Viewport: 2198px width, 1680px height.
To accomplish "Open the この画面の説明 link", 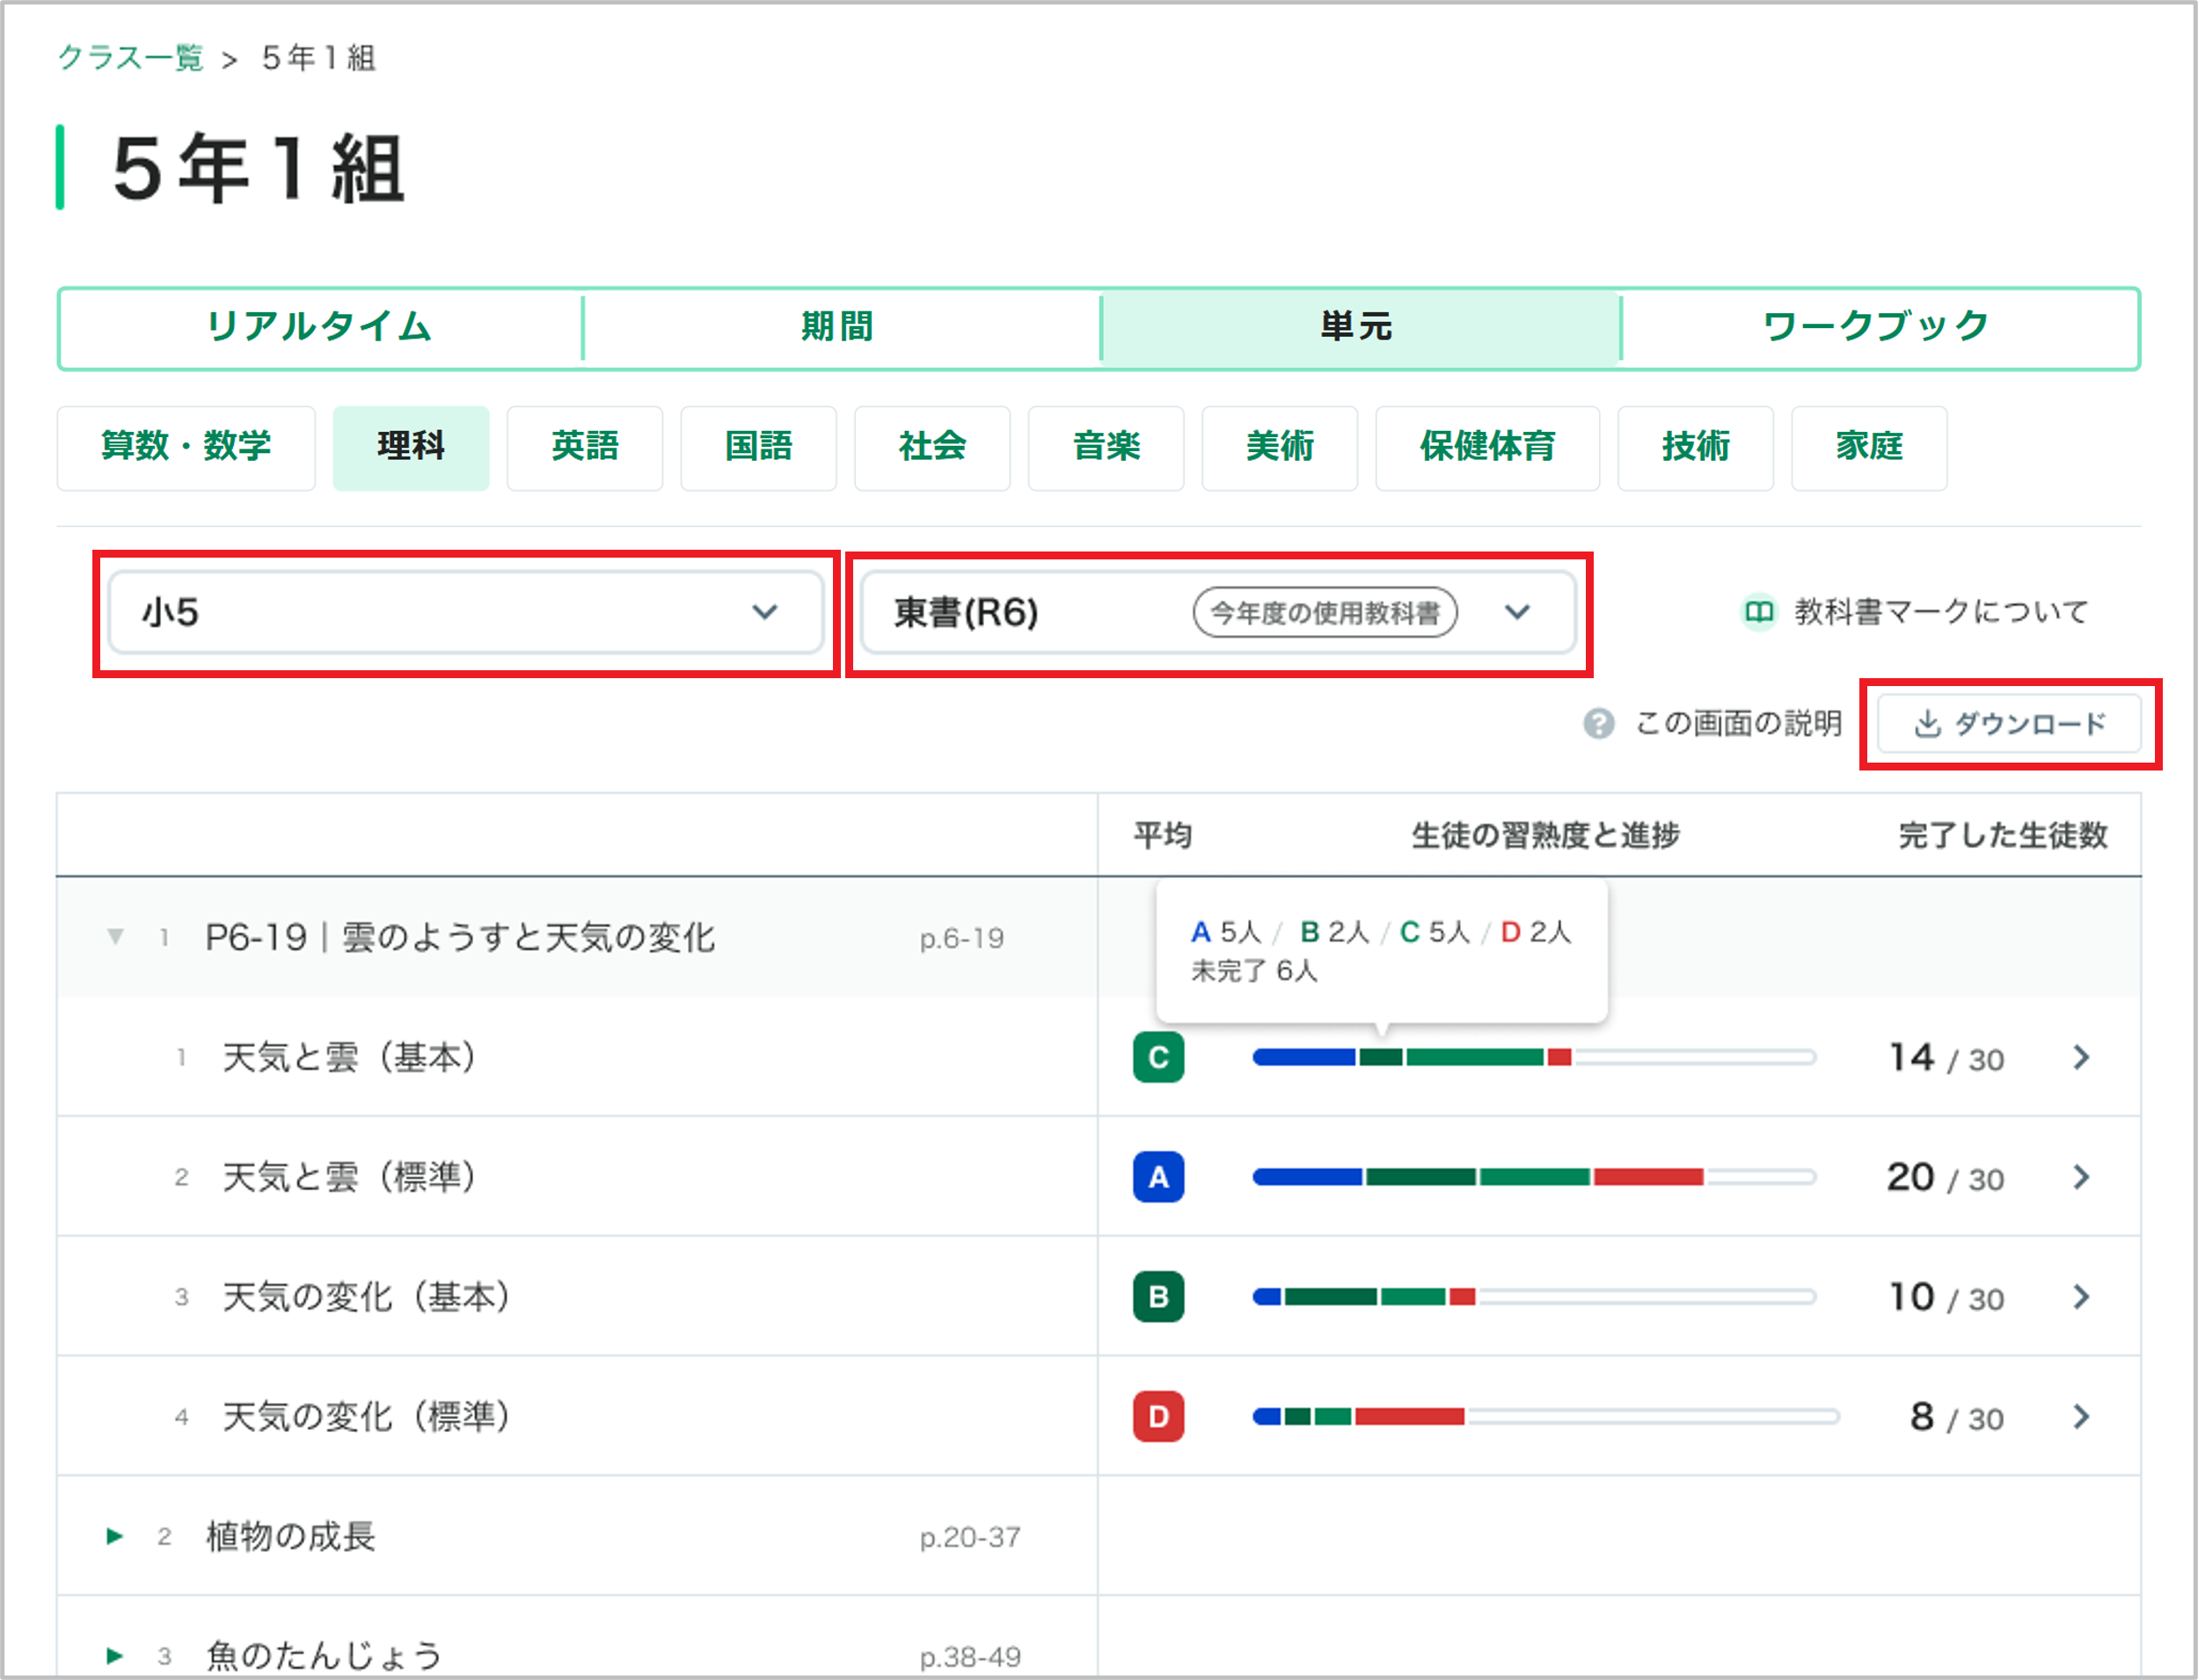I will [x=1738, y=723].
